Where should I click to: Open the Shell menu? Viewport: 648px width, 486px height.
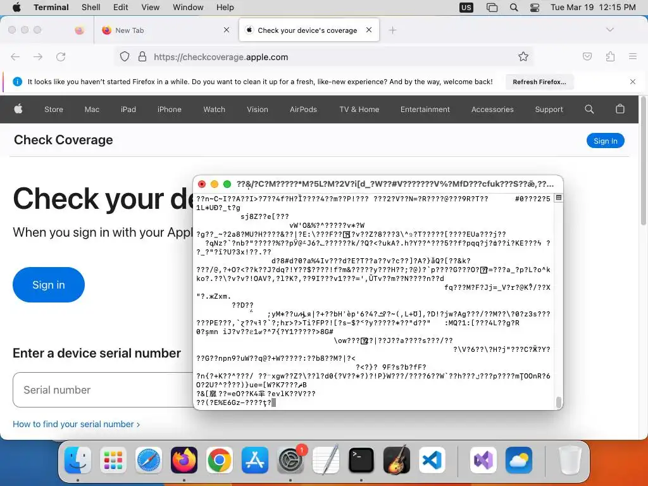pyautogui.click(x=90, y=7)
